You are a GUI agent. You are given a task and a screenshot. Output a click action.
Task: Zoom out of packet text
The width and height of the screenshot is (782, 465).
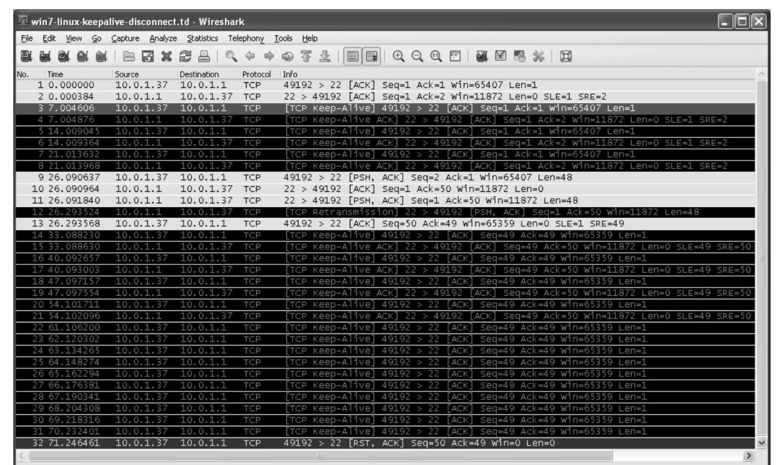point(417,56)
